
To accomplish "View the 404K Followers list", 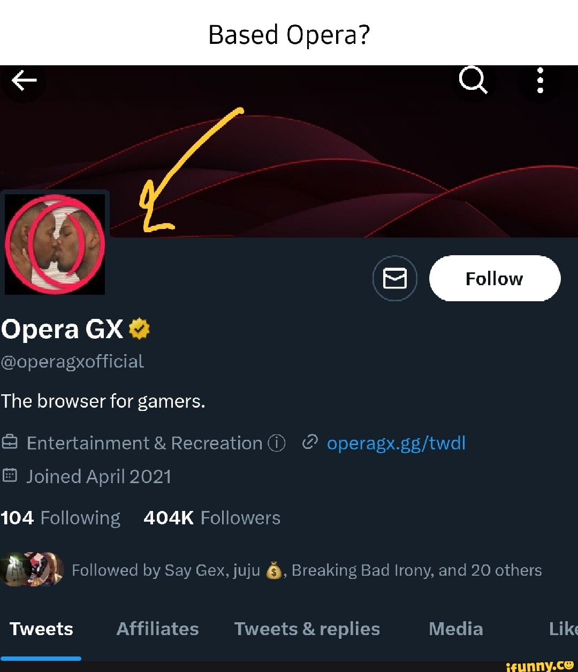I will (x=212, y=518).
